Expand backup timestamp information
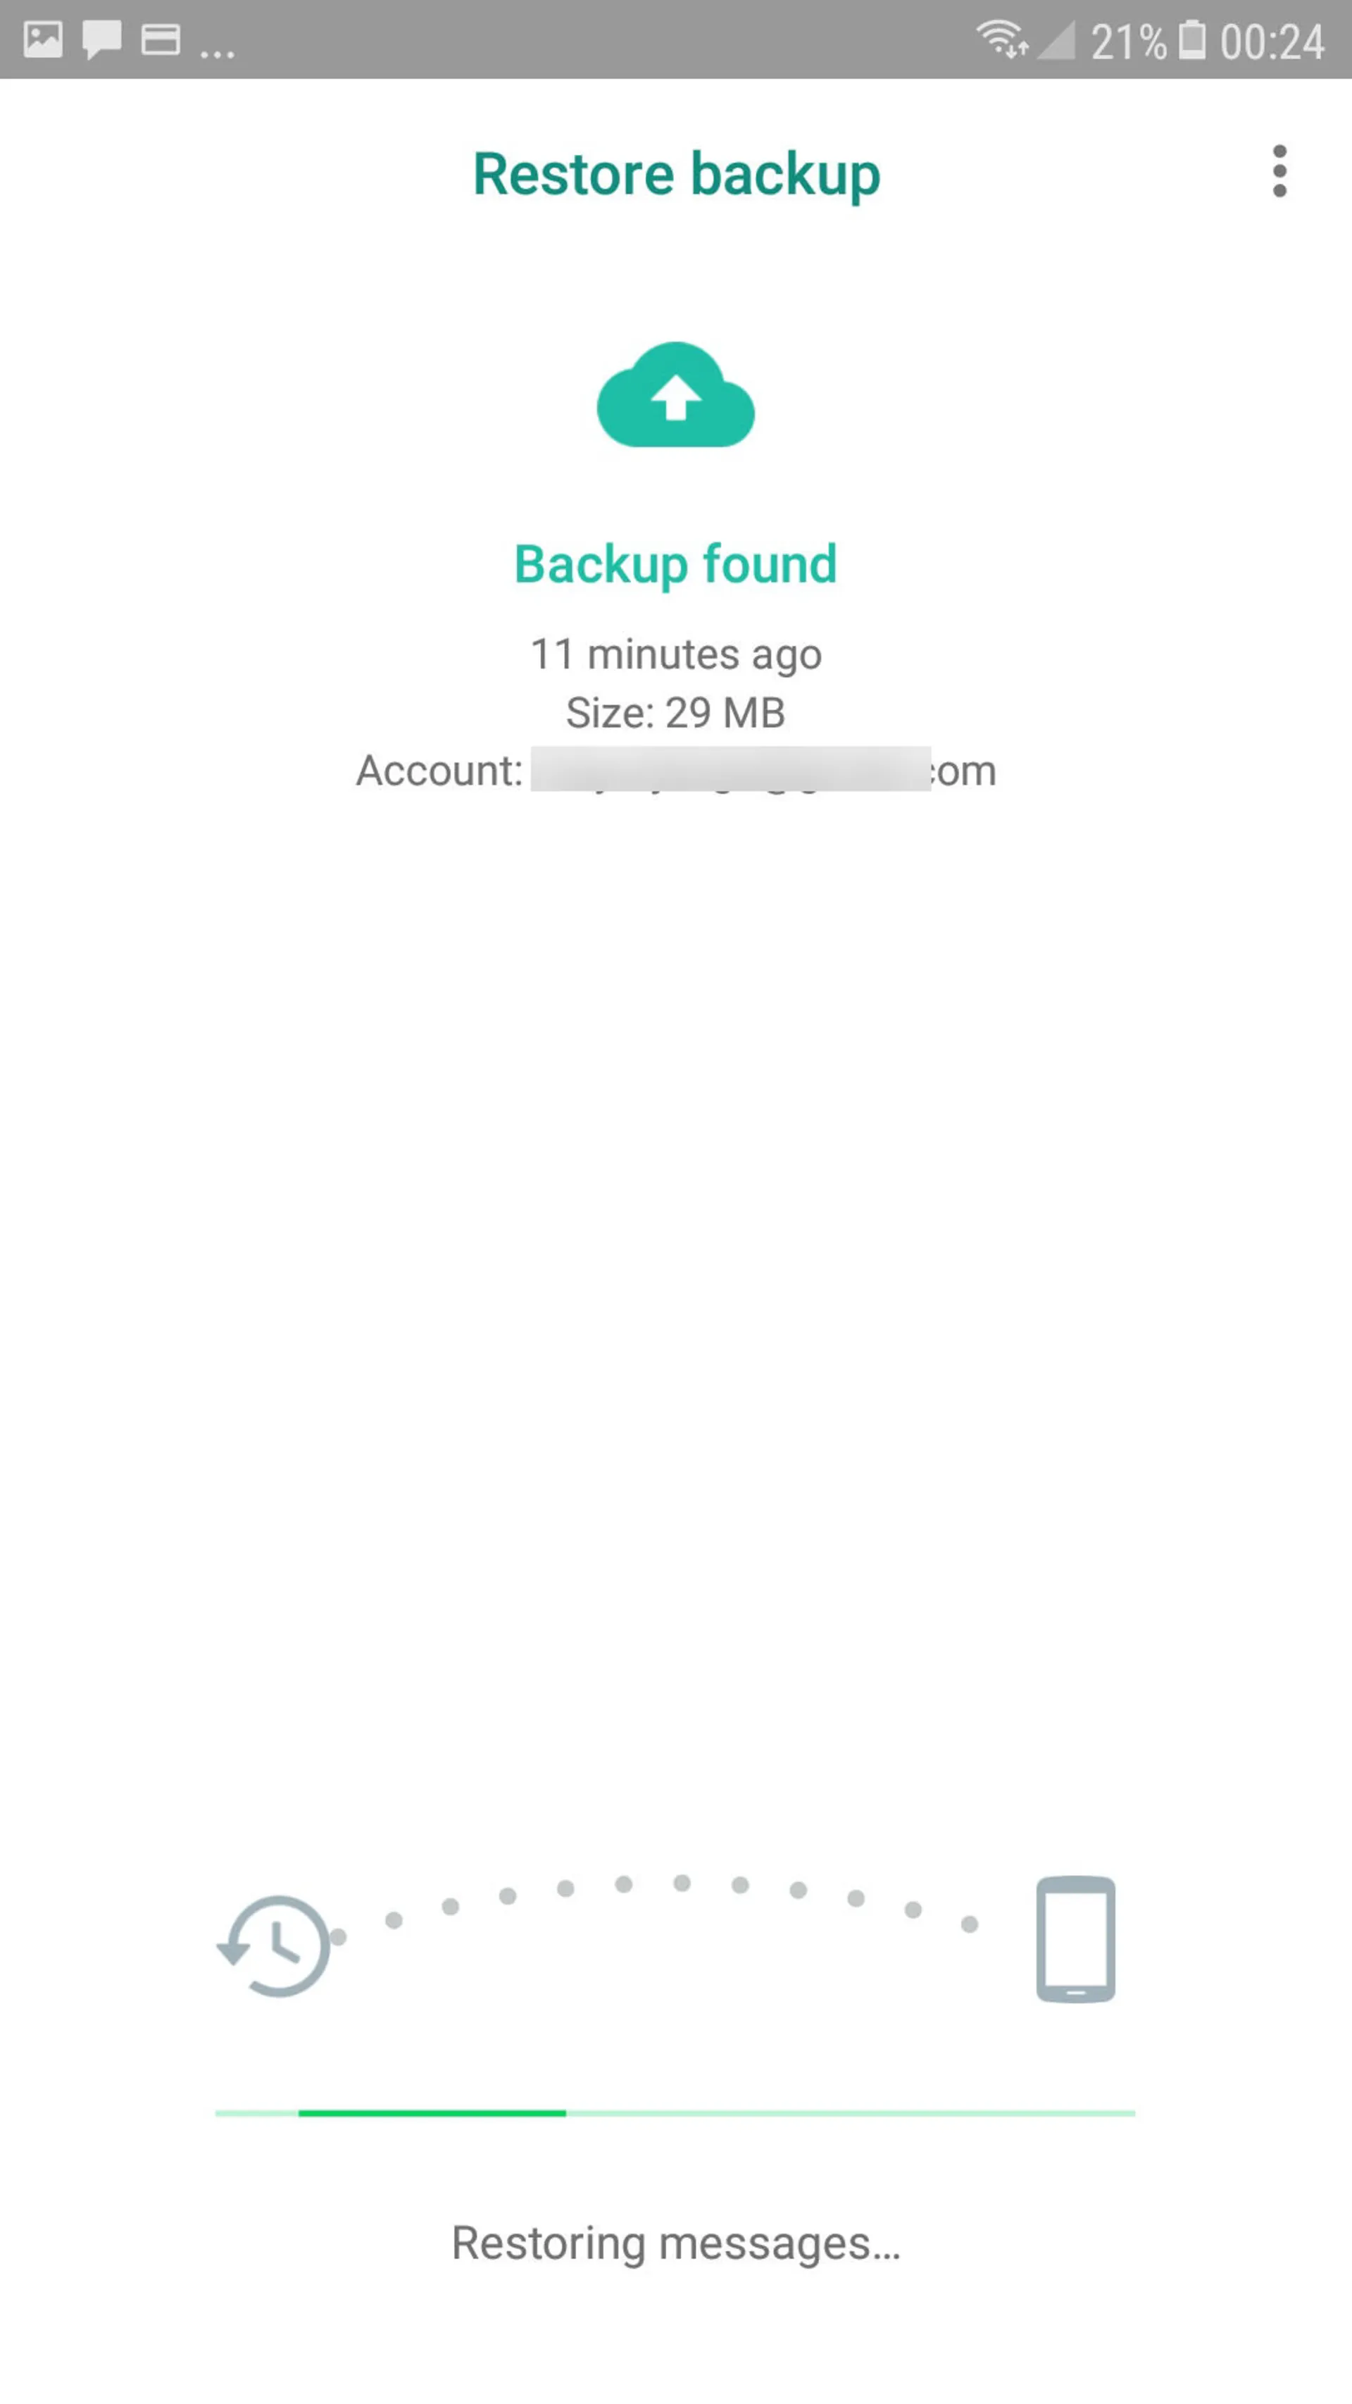 click(675, 654)
